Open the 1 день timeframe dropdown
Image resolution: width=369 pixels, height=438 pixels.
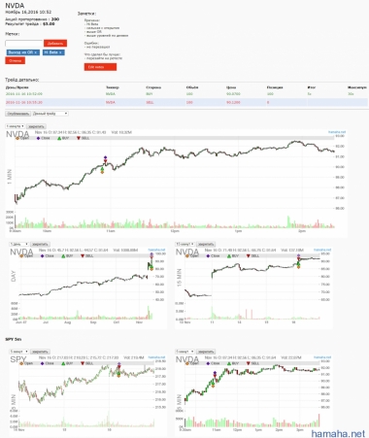[19, 244]
